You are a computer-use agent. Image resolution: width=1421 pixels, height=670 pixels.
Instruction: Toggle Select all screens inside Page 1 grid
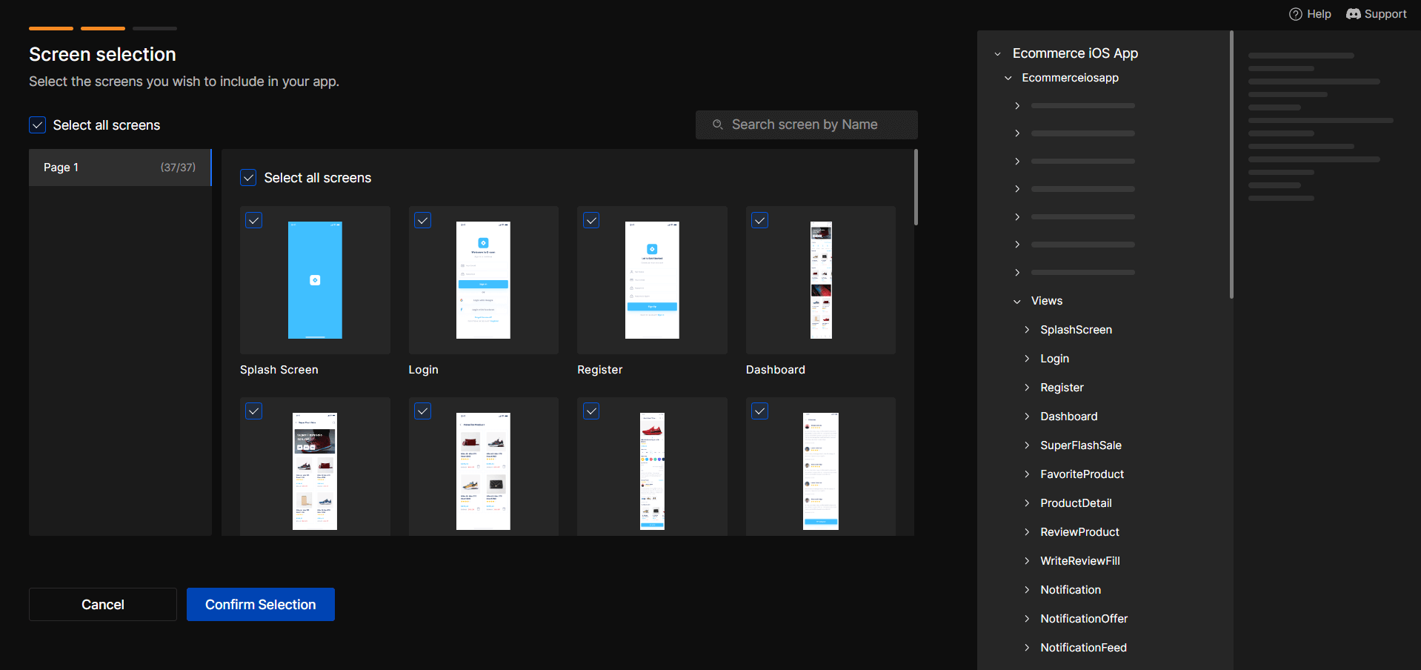coord(248,178)
